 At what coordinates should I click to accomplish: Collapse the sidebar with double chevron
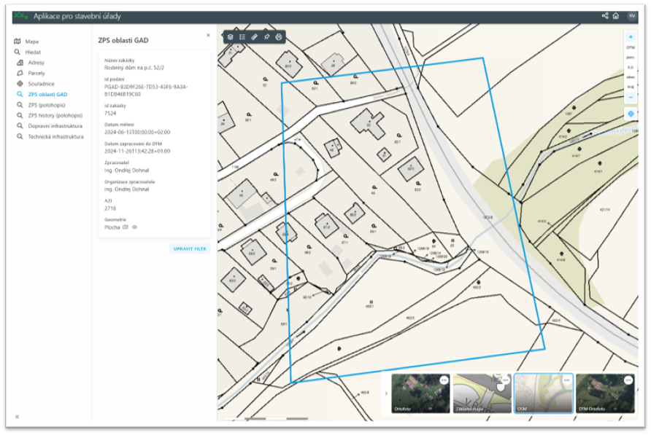click(x=17, y=417)
